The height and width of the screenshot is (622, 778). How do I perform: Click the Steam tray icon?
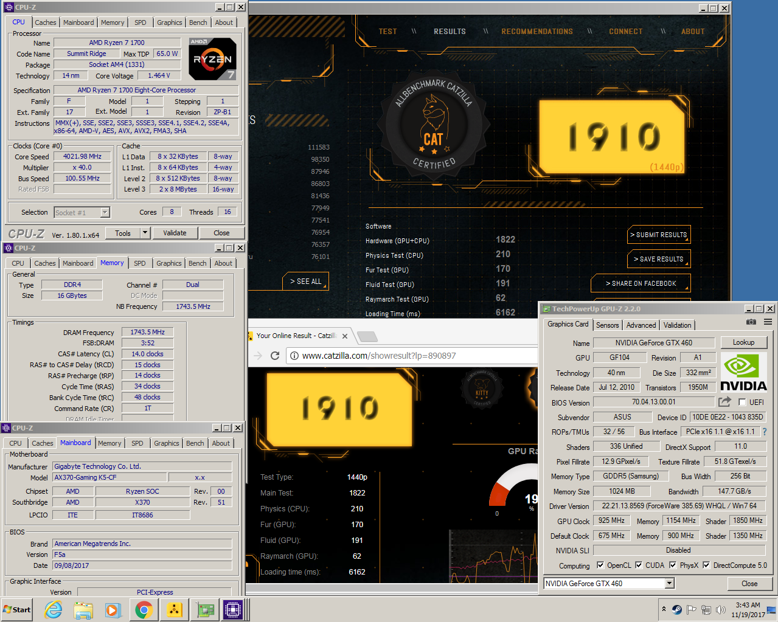[x=676, y=609]
